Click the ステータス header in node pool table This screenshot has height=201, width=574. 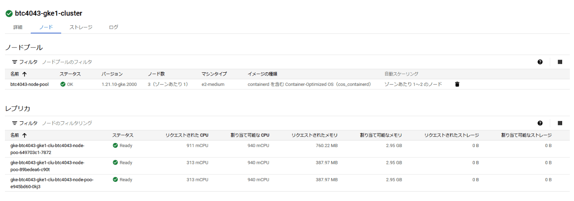[70, 74]
